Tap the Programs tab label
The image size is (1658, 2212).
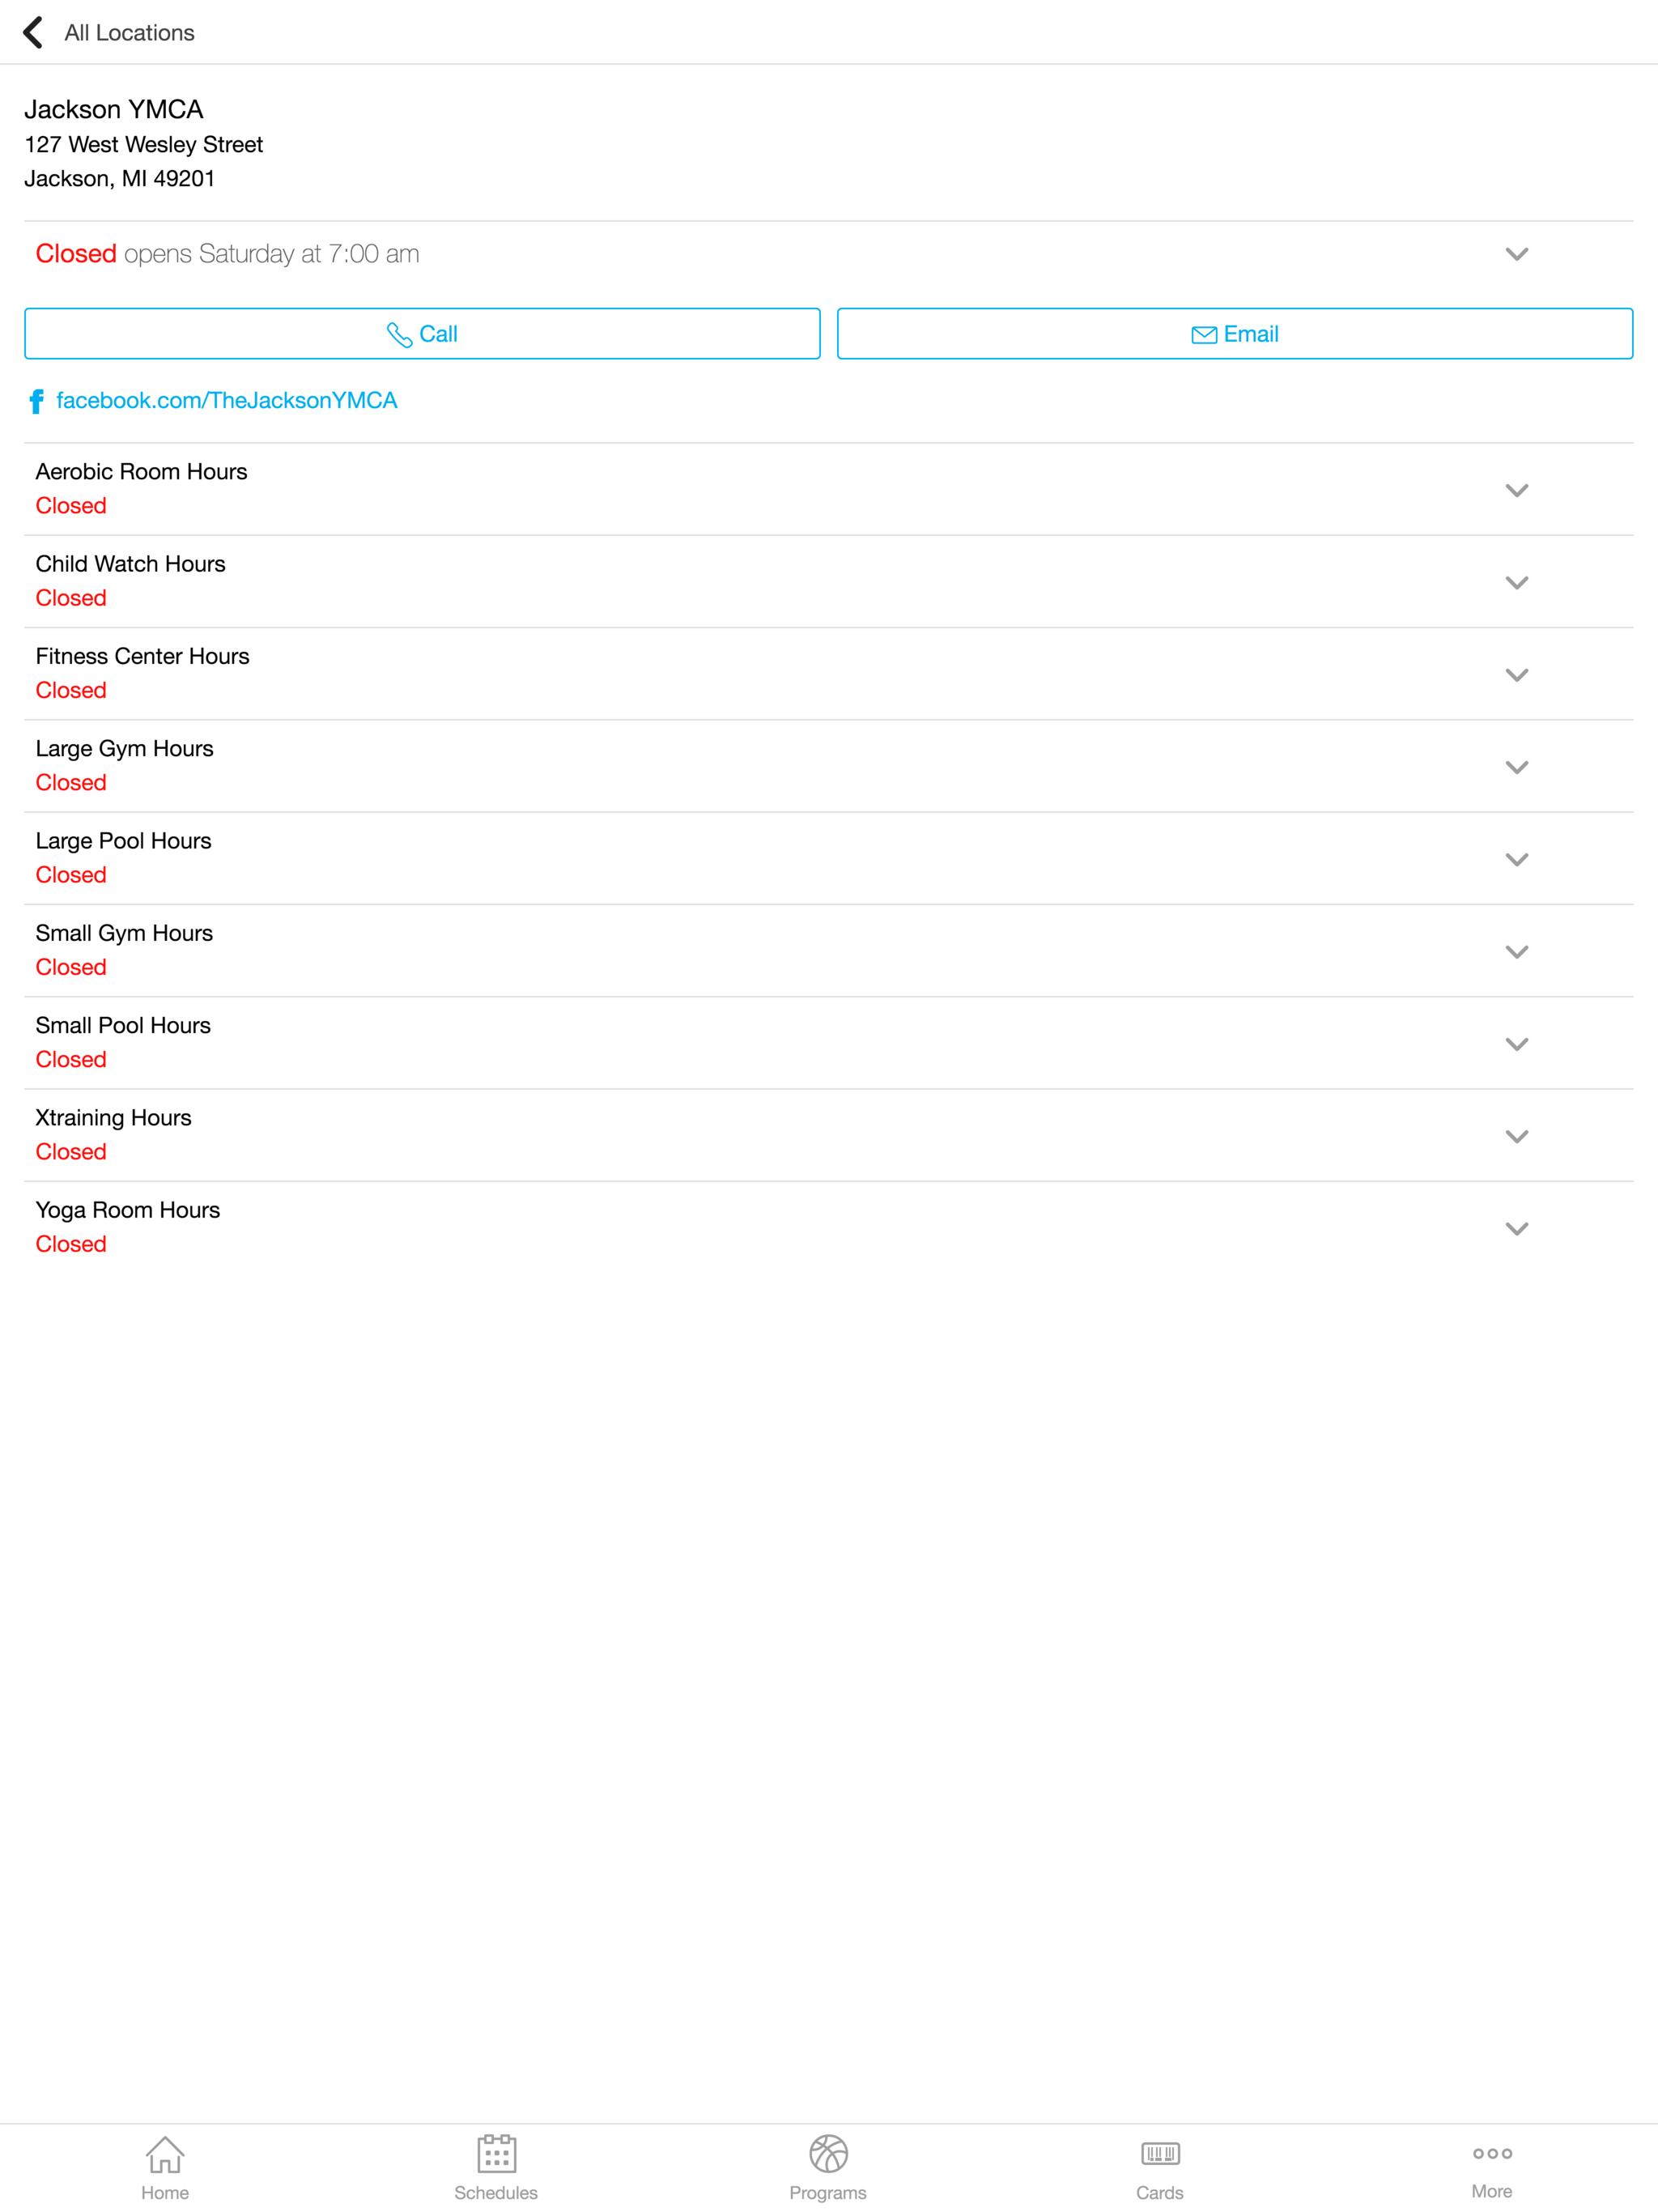click(828, 2192)
